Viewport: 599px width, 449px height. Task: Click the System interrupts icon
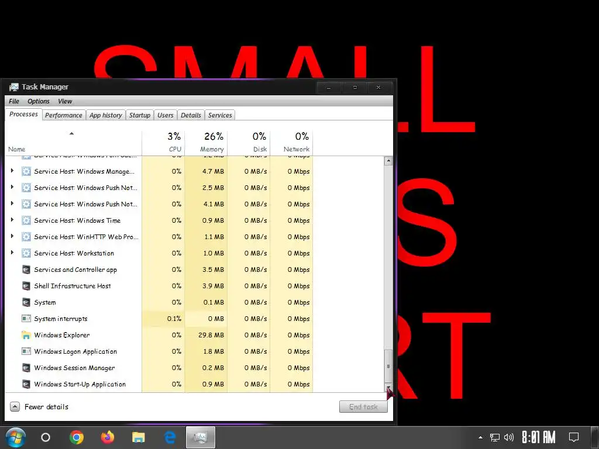[26, 319]
